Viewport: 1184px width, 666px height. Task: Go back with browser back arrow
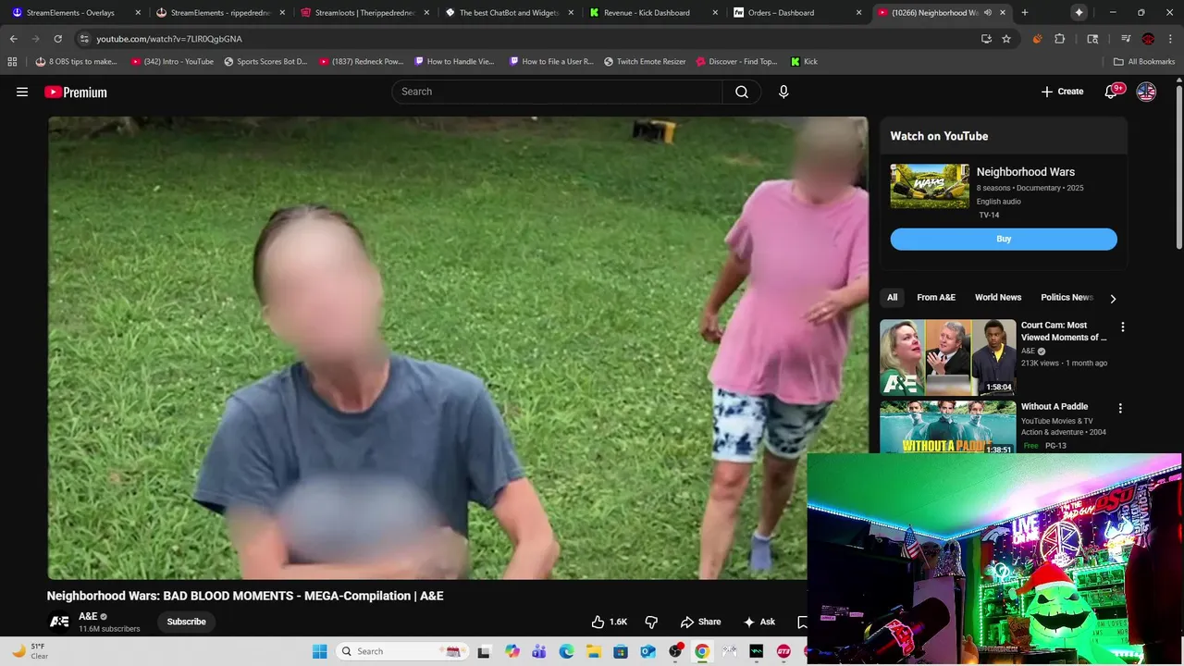pos(13,39)
